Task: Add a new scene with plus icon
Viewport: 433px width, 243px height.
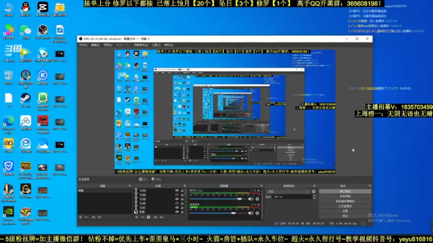Action: tap(80, 217)
